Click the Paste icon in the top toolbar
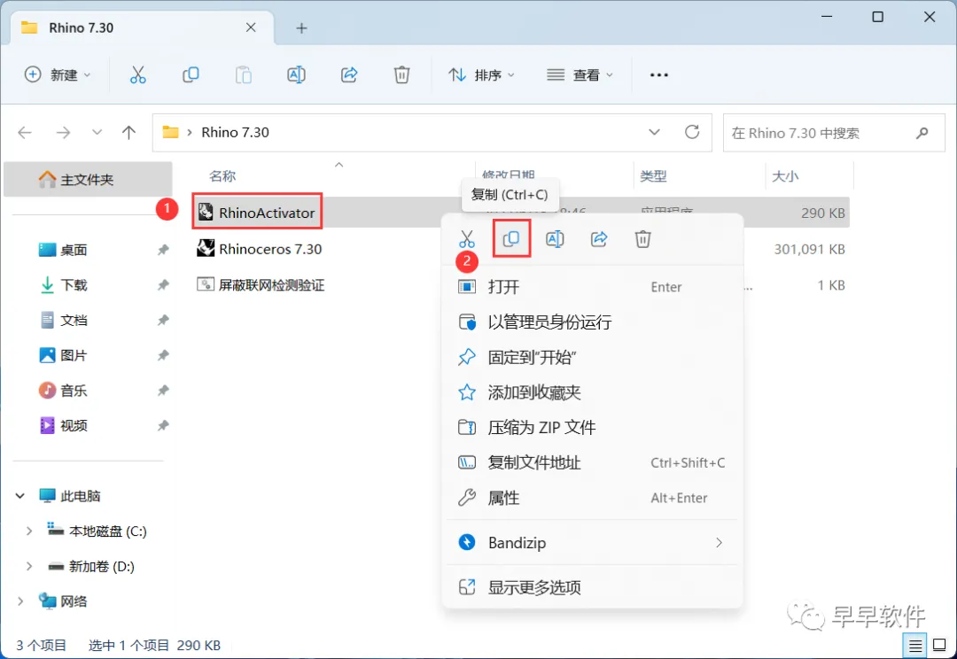The height and width of the screenshot is (659, 957). (x=244, y=74)
